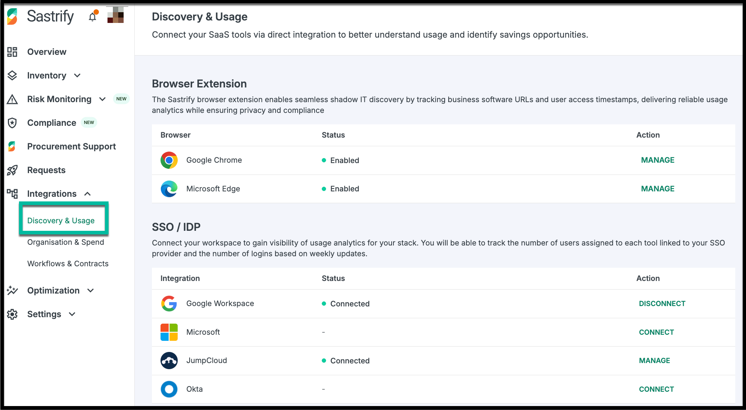Click Connected status for Google Workspace
This screenshot has height=410, width=746.
pyautogui.click(x=345, y=304)
